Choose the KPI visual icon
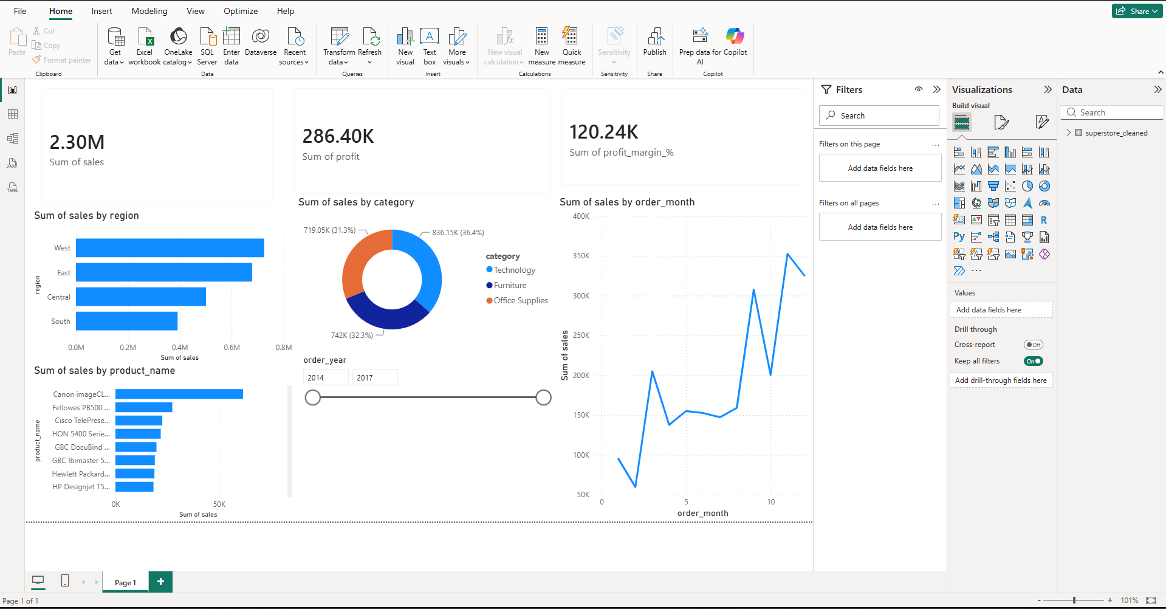This screenshot has height=609, width=1166. click(976, 220)
